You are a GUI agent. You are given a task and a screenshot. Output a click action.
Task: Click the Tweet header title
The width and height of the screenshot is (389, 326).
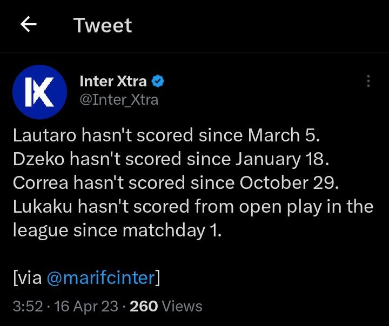tap(103, 25)
